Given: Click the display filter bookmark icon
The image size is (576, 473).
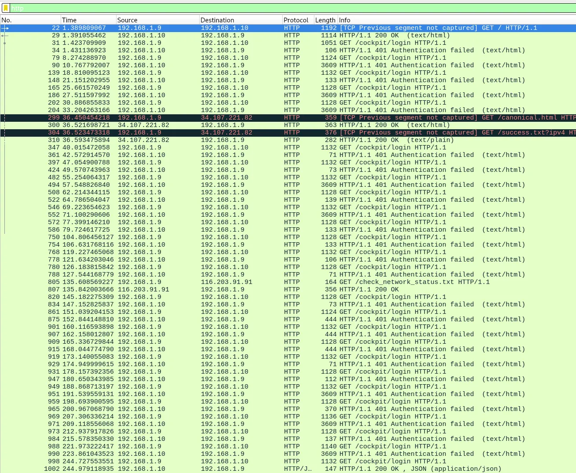Looking at the screenshot, I should click(6, 8).
